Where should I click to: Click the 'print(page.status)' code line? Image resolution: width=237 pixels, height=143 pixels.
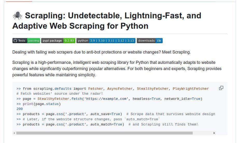coord(42,104)
